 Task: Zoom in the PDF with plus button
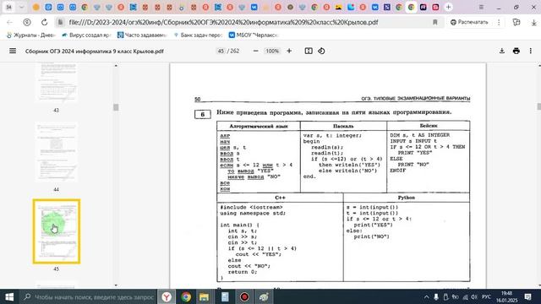(x=289, y=51)
